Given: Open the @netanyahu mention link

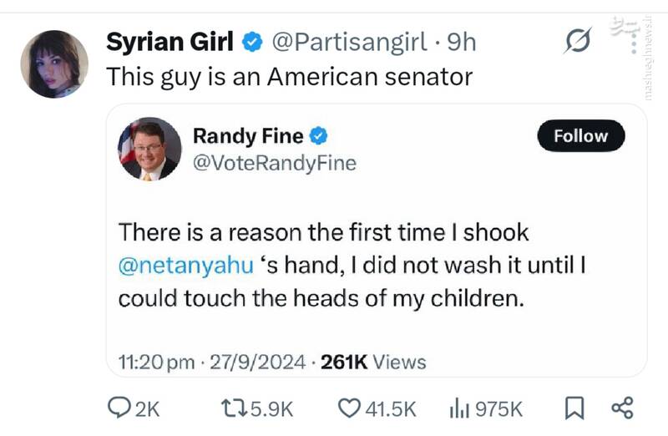Looking at the screenshot, I should pyautogui.click(x=185, y=266).
